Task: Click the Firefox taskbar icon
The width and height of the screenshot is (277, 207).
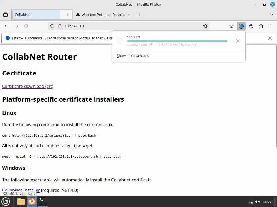Action: 32,201
